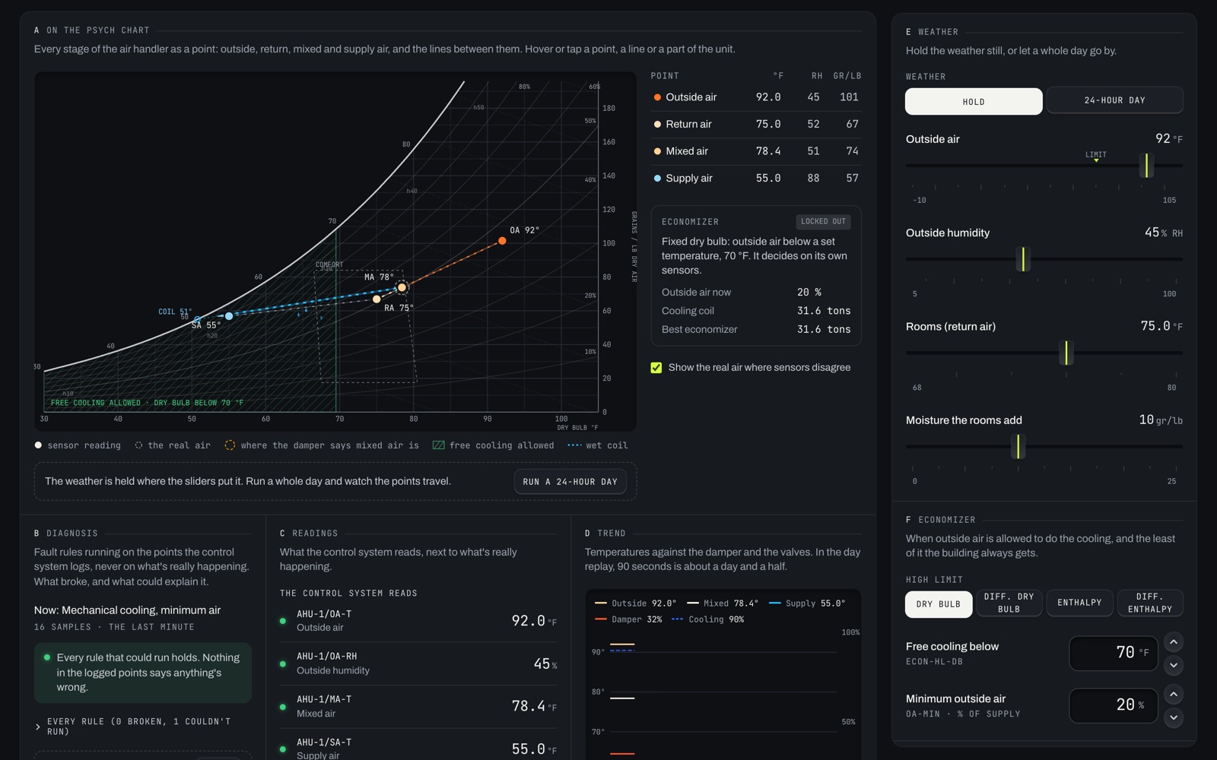Switch to 24-HOUR DAY weather mode
This screenshot has height=760, width=1217.
(x=1114, y=100)
